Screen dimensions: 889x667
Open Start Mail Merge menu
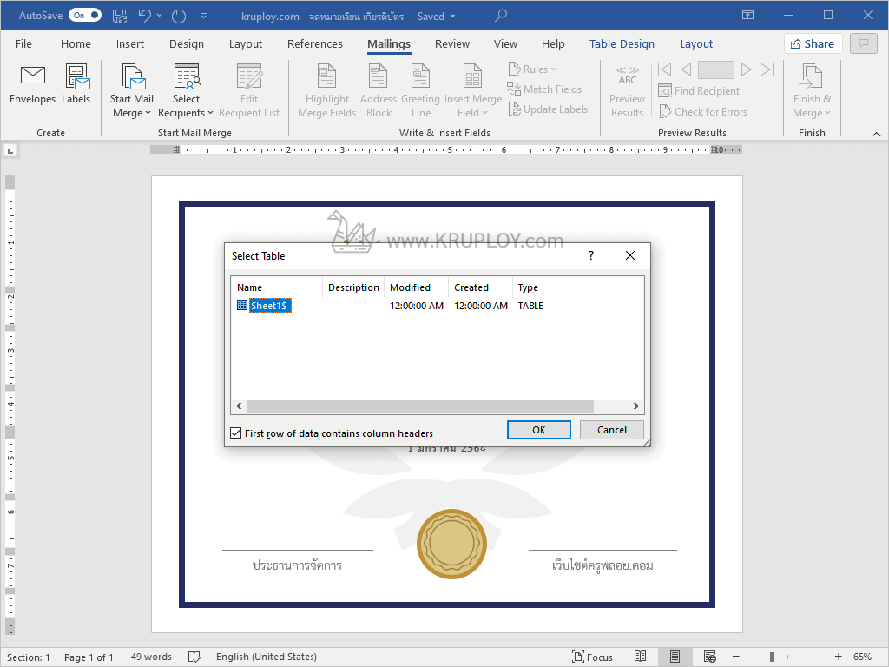(132, 90)
